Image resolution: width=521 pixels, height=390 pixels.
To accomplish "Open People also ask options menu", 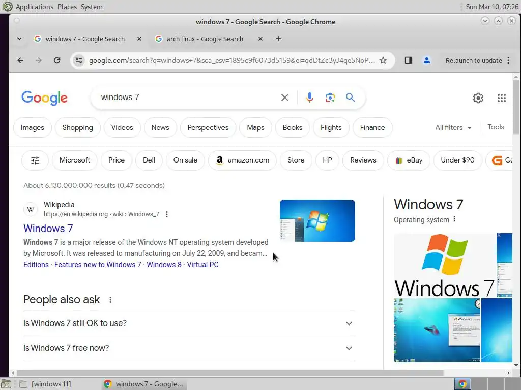I will (110, 300).
